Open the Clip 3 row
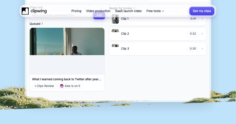This screenshot has width=236, height=124. coord(158,49)
